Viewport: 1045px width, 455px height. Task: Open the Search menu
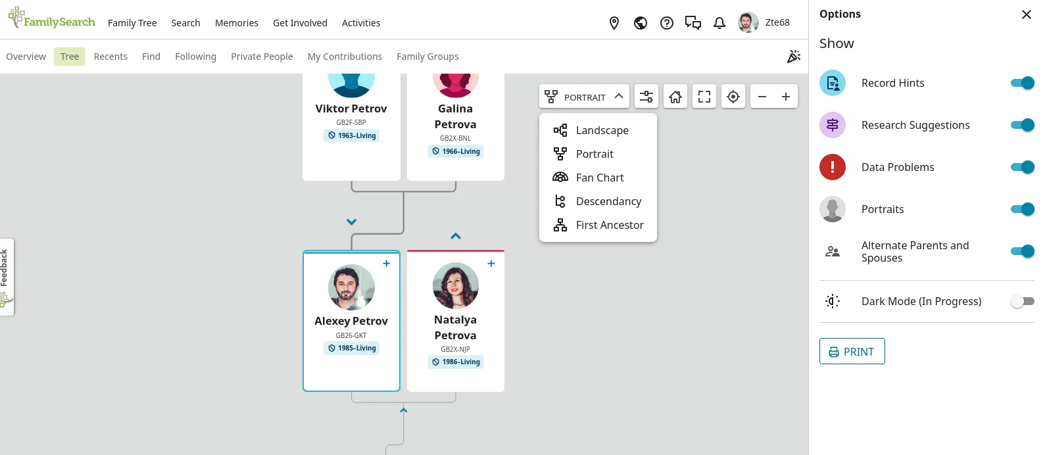tap(185, 23)
